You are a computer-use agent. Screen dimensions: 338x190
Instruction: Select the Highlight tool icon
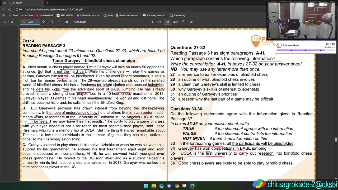tap(12, 22)
